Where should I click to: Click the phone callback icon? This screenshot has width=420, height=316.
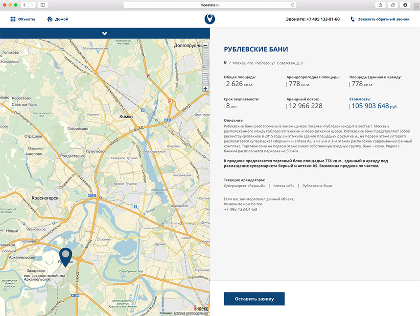pos(353,19)
